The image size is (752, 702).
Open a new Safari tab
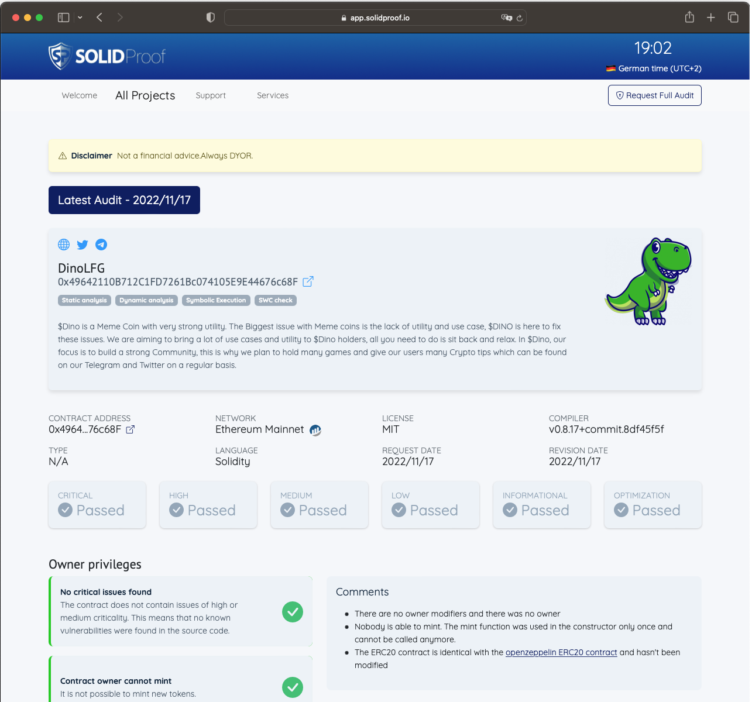click(x=711, y=18)
